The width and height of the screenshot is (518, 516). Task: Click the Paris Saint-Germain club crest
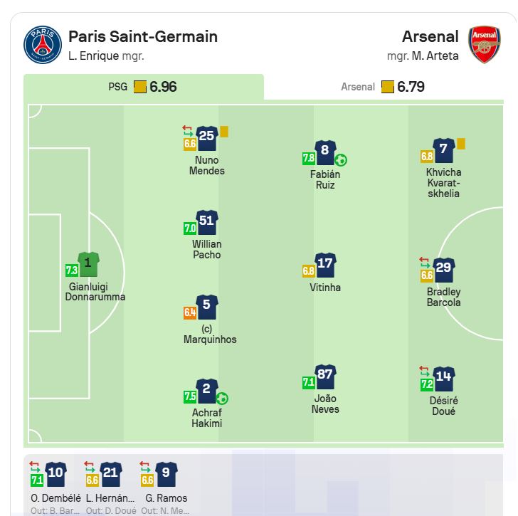[43, 45]
